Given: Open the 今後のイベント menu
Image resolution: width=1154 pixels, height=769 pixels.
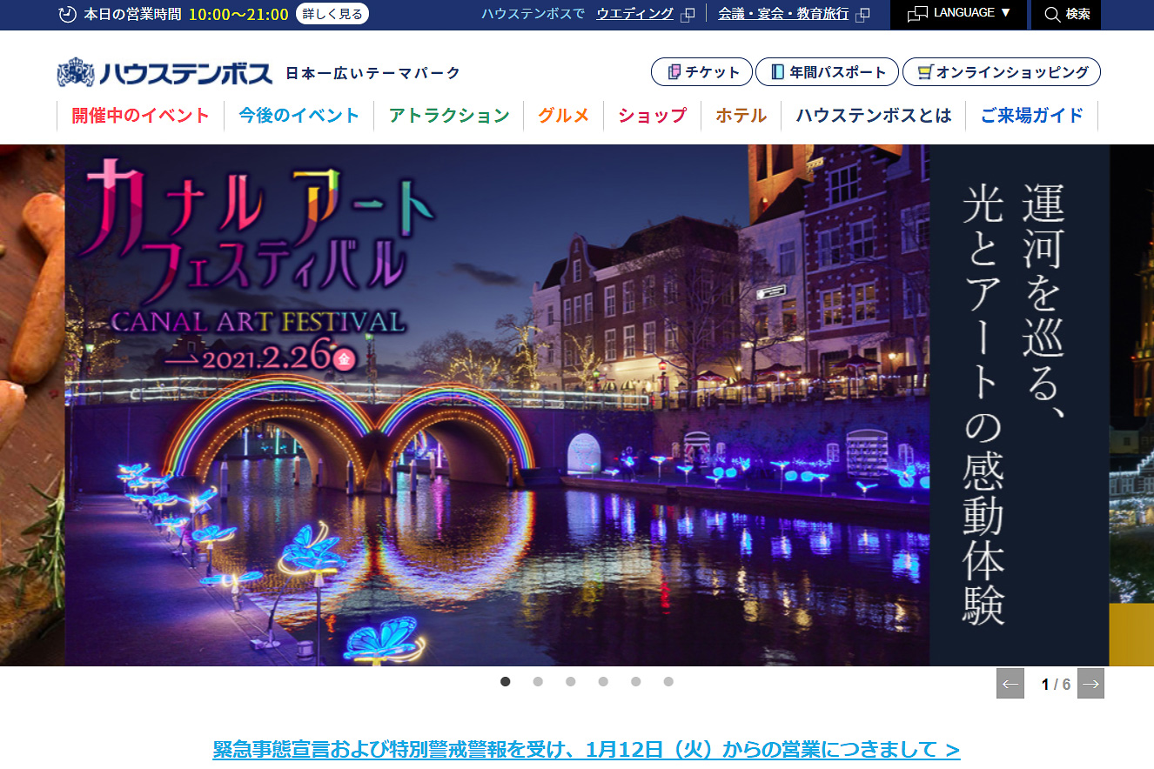Looking at the screenshot, I should (299, 115).
